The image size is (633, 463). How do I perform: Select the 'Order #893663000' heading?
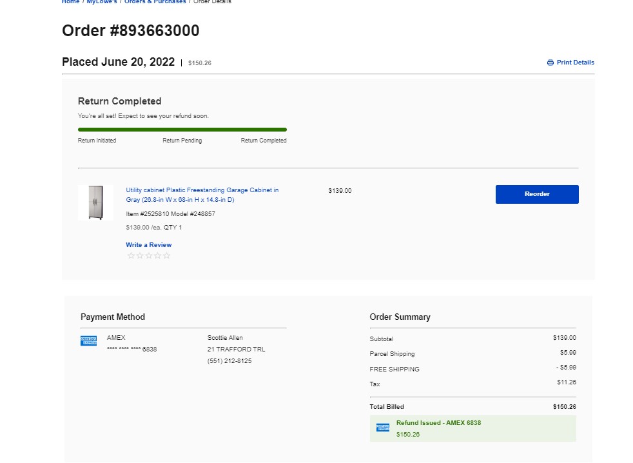[130, 31]
